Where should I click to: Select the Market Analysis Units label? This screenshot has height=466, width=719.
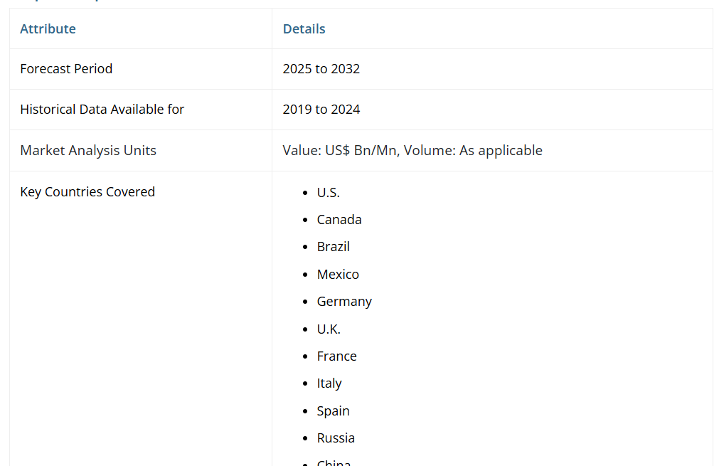click(88, 151)
